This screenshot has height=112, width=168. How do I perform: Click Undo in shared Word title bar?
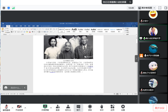click(7, 23)
